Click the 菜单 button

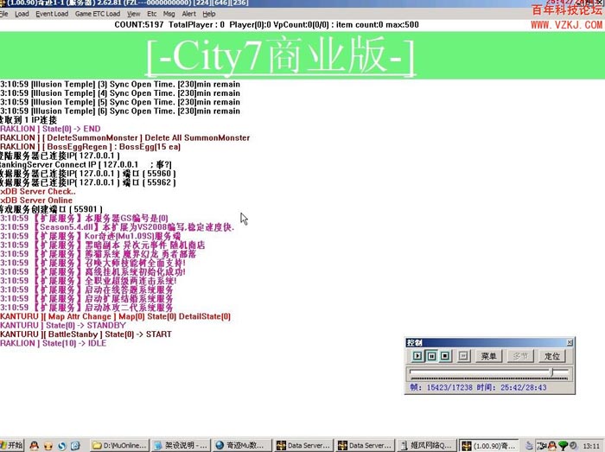point(490,355)
